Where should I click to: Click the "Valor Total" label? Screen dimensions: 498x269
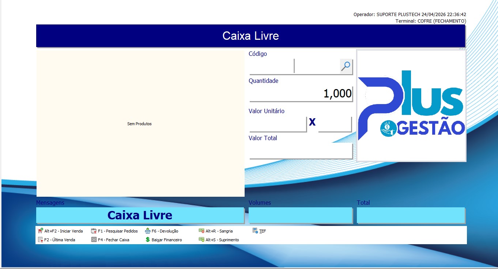point(263,138)
